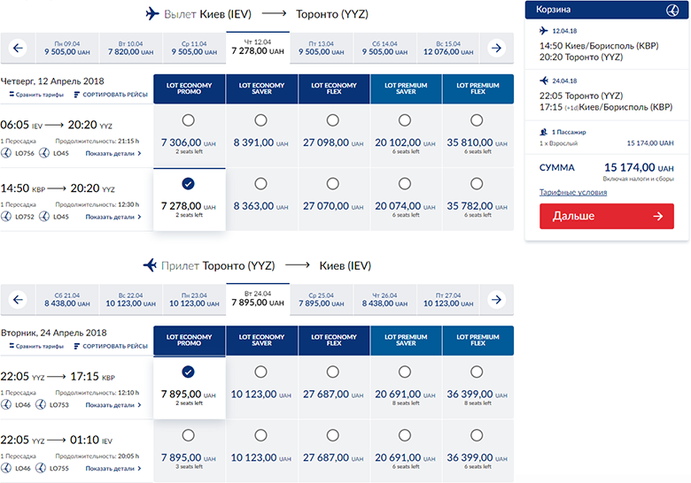The width and height of the screenshot is (691, 483).
Task: Click previous dates arrow for return flights
Action: pos(18,299)
